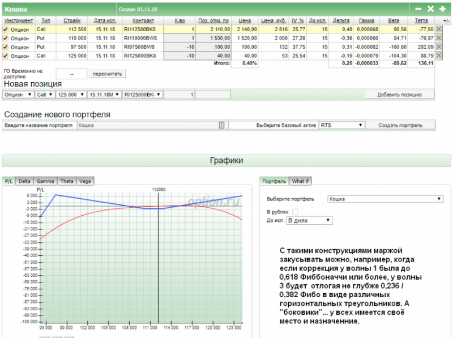Image resolution: width=453 pixels, height=338 pixels.
Task: Open the 'В днях' expiry dropdown
Action: [309, 220]
